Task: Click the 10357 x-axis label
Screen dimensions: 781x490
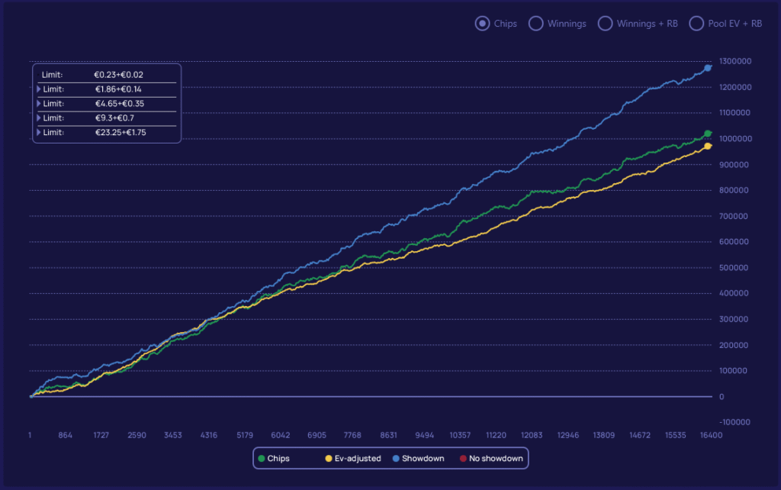Action: coord(460,435)
